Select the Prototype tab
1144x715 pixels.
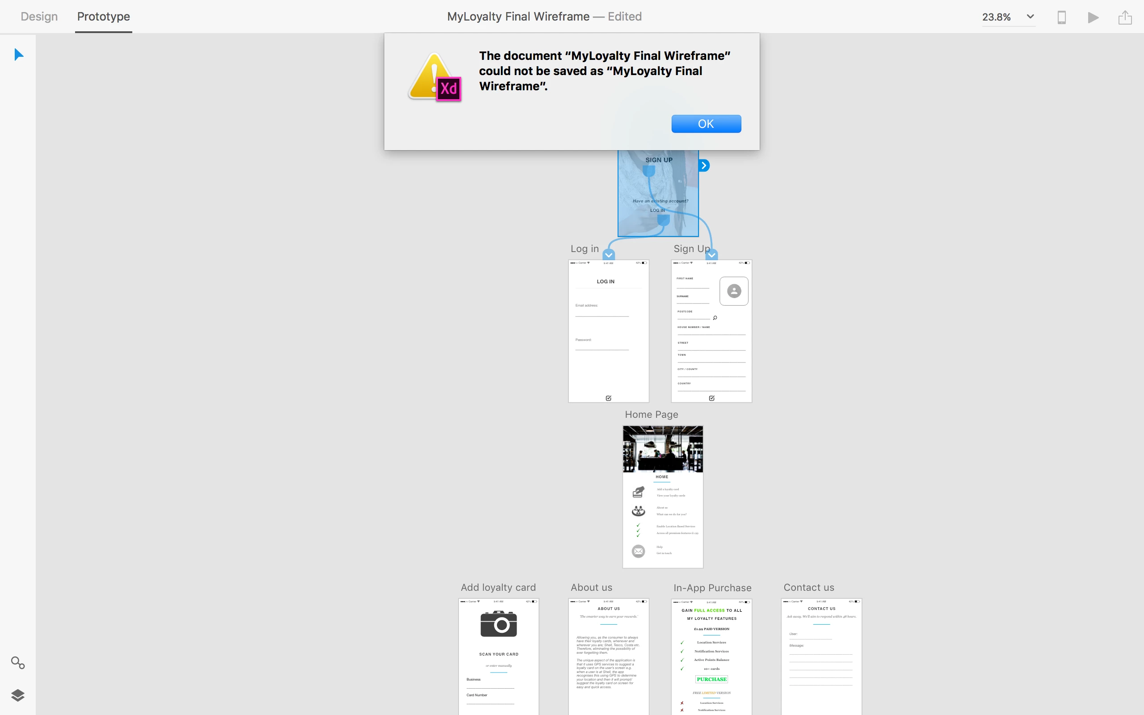pos(104,17)
